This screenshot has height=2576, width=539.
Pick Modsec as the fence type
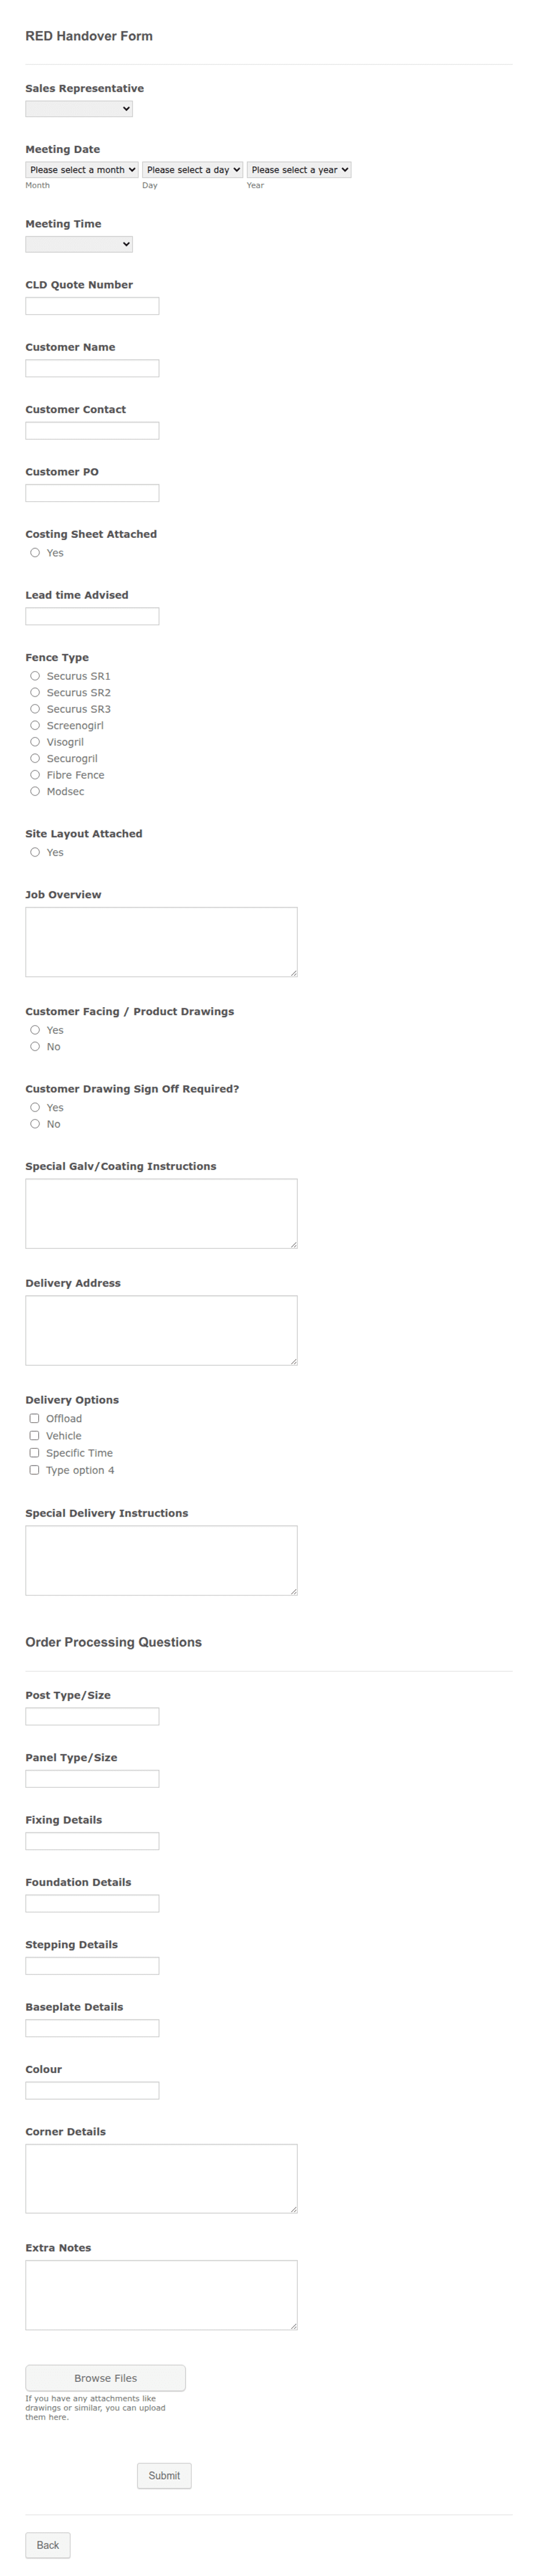pos(35,792)
